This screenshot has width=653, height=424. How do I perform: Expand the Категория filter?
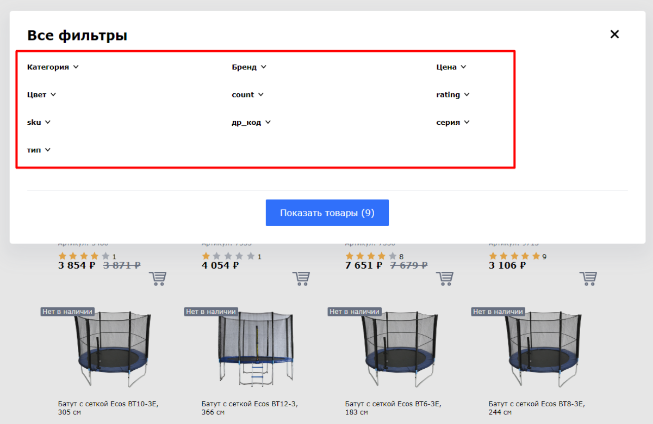pyautogui.click(x=53, y=67)
